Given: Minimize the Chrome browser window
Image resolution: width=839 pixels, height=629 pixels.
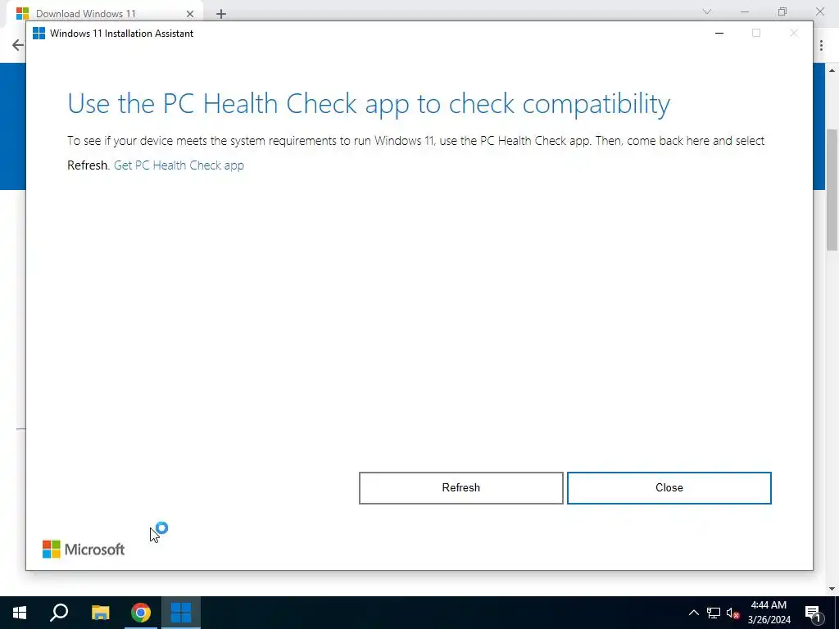Looking at the screenshot, I should point(745,11).
